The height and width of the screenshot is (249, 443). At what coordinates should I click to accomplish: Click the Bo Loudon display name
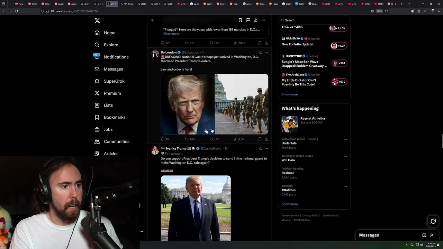(169, 52)
